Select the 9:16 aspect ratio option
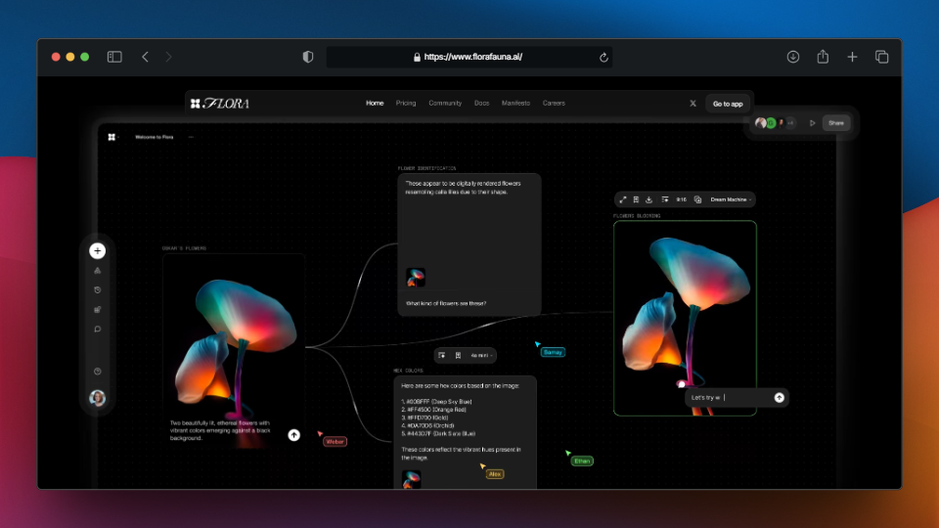Screen dimensions: 939x528 [x=681, y=199]
